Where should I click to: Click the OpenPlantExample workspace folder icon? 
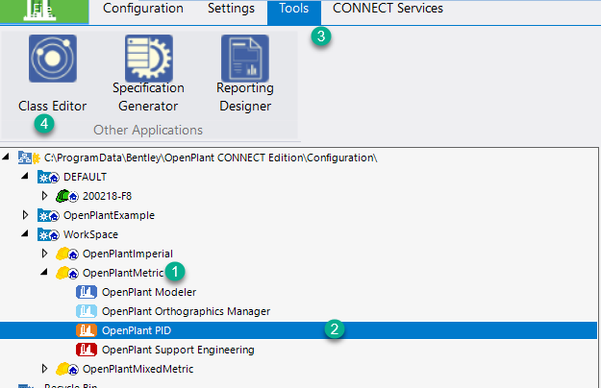(48, 215)
